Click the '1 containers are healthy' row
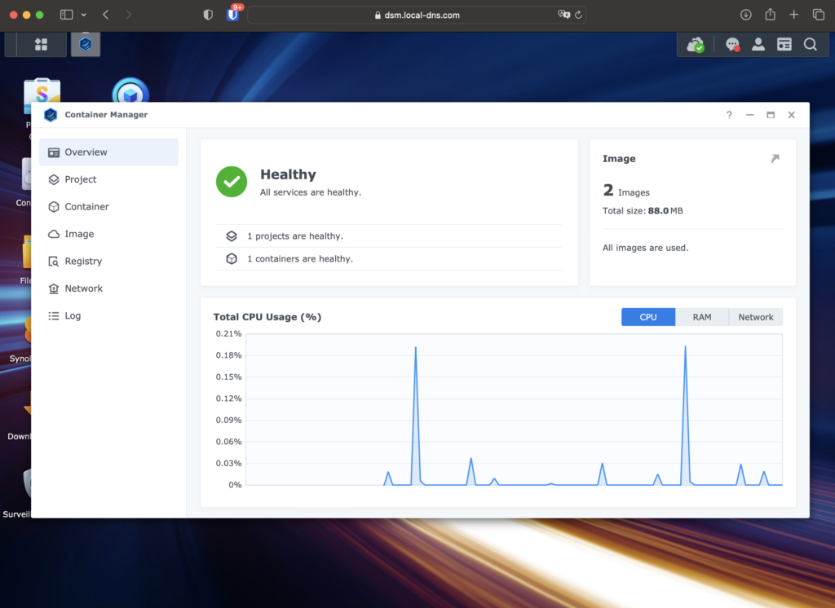The width and height of the screenshot is (835, 608). pos(299,259)
